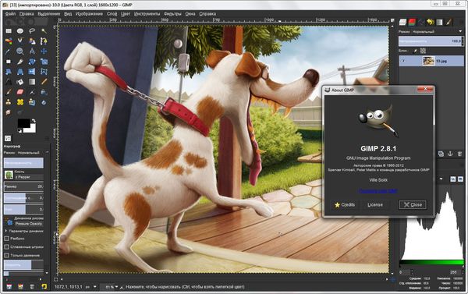Open black foreground color swatch
The width and height of the screenshot is (468, 294).
click(23, 122)
